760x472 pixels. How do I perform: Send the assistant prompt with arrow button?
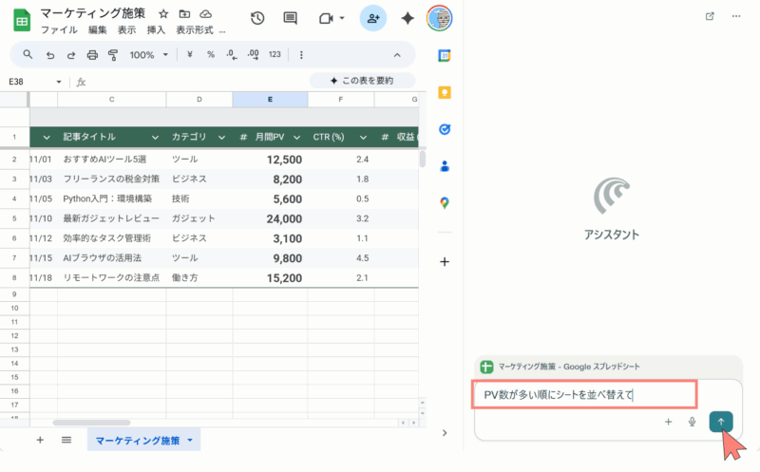click(x=720, y=422)
